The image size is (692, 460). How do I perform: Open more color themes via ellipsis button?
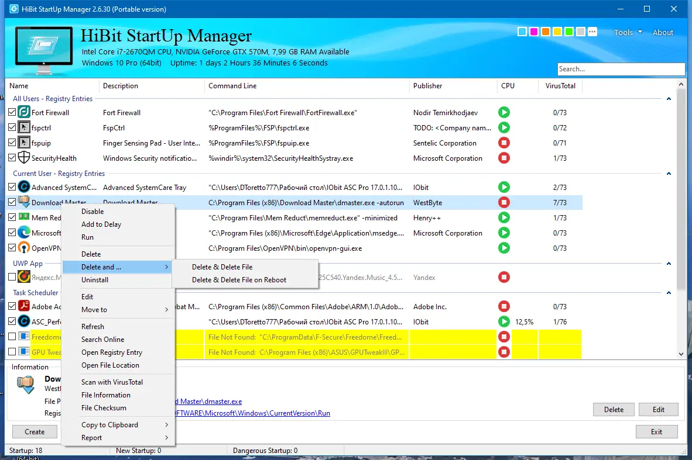coord(592,32)
